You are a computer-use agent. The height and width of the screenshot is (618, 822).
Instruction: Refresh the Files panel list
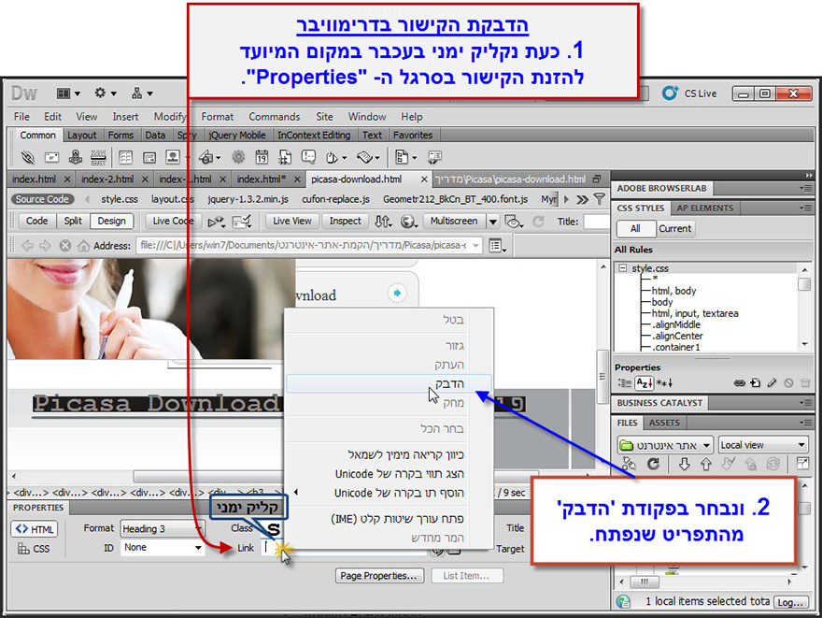tap(653, 464)
